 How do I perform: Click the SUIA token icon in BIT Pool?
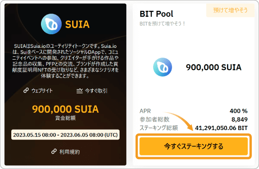[162, 67]
